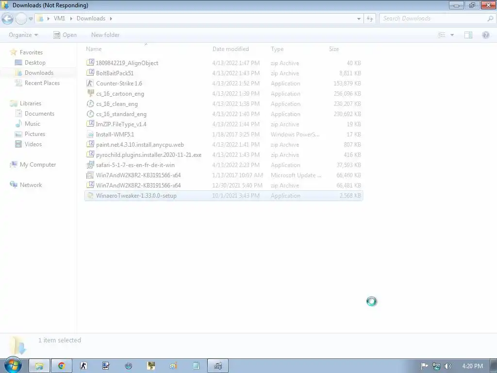Select pyrochild.plugins.installer.2020-11-21.exe archive icon
Viewport: 497px width, 373px height.
(x=90, y=154)
